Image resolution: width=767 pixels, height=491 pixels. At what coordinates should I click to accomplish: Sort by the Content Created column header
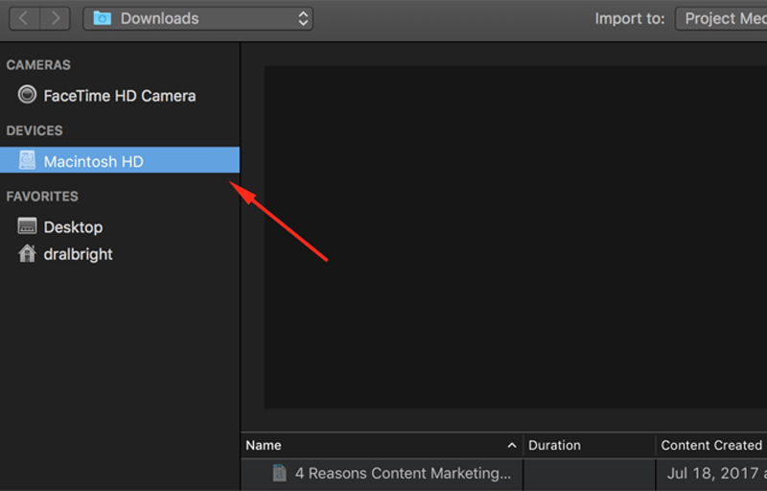710,445
